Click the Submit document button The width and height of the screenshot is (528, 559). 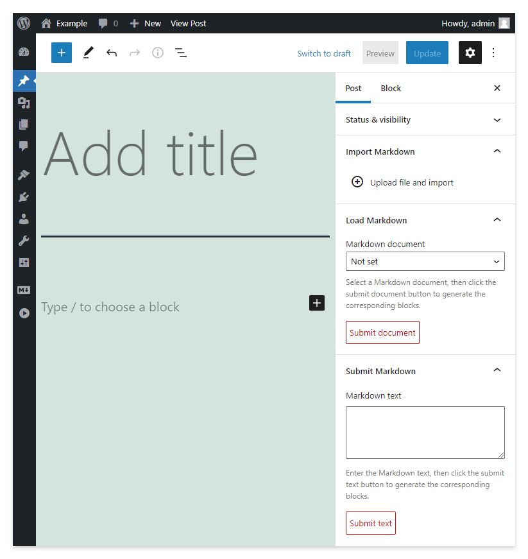pos(382,332)
